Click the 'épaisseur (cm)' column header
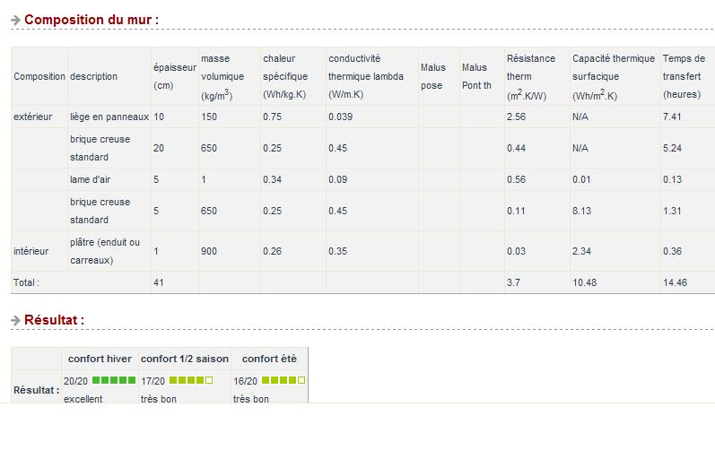 [175, 76]
